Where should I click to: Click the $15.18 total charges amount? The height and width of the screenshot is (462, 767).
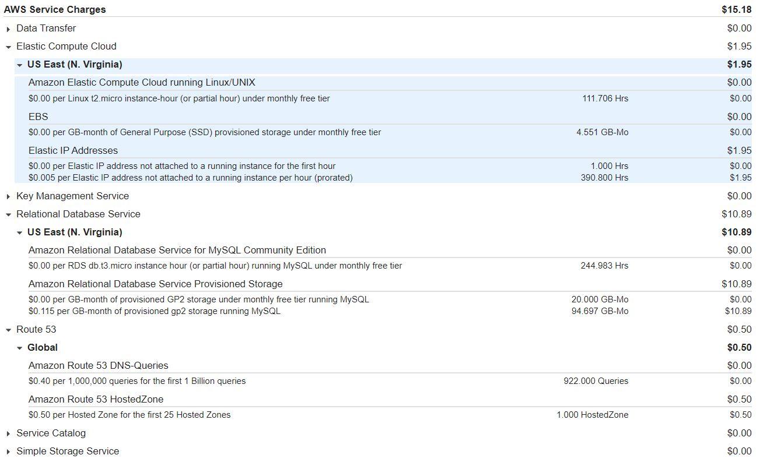737,9
